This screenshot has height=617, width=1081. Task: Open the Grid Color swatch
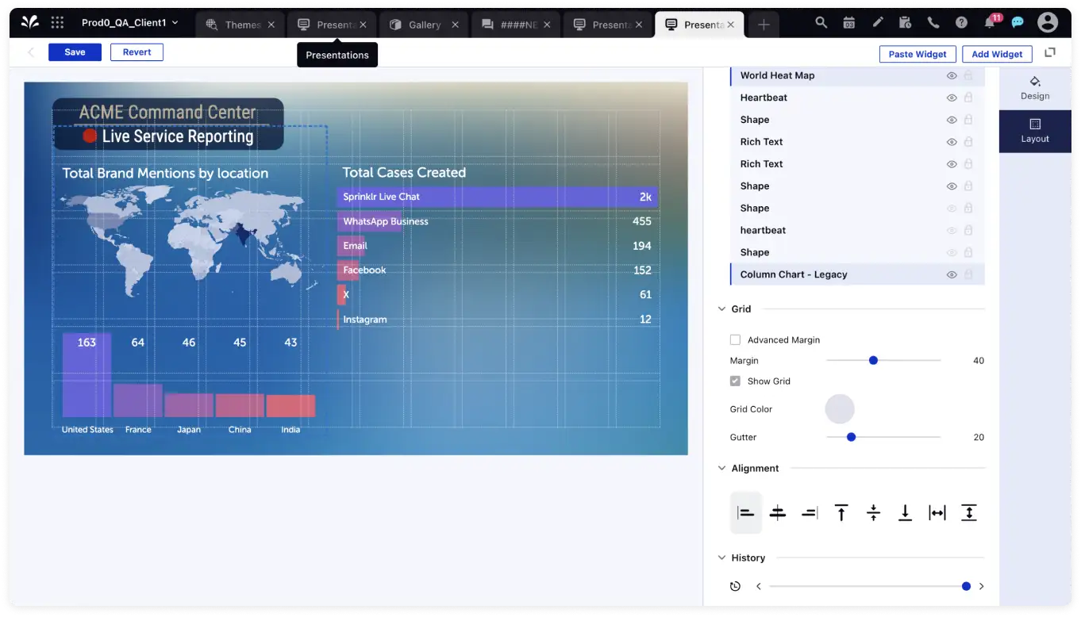point(840,409)
